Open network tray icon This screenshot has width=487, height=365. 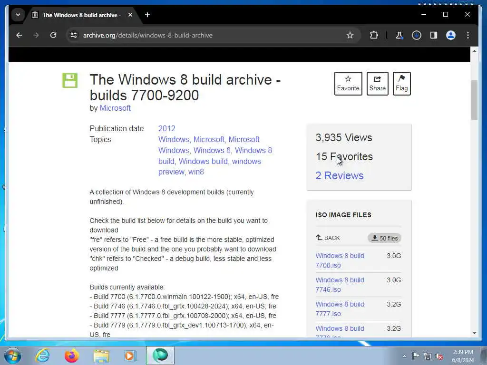coord(428,356)
